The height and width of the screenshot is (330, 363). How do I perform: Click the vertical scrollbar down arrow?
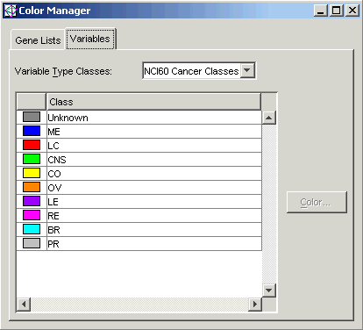269,291
